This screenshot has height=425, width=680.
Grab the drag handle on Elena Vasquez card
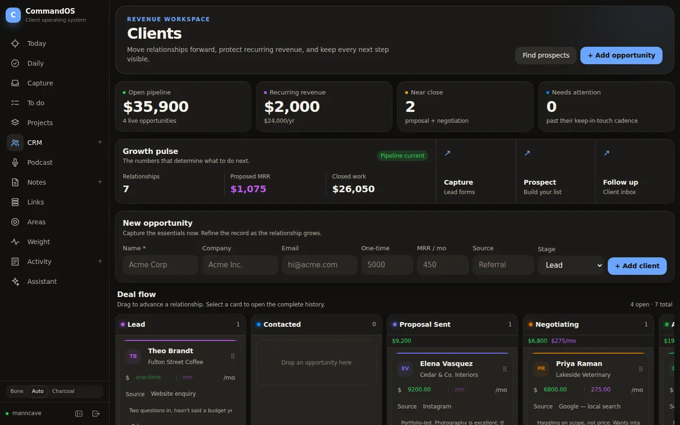(x=505, y=369)
